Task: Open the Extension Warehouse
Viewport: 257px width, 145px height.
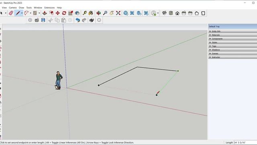Action: pos(132,13)
